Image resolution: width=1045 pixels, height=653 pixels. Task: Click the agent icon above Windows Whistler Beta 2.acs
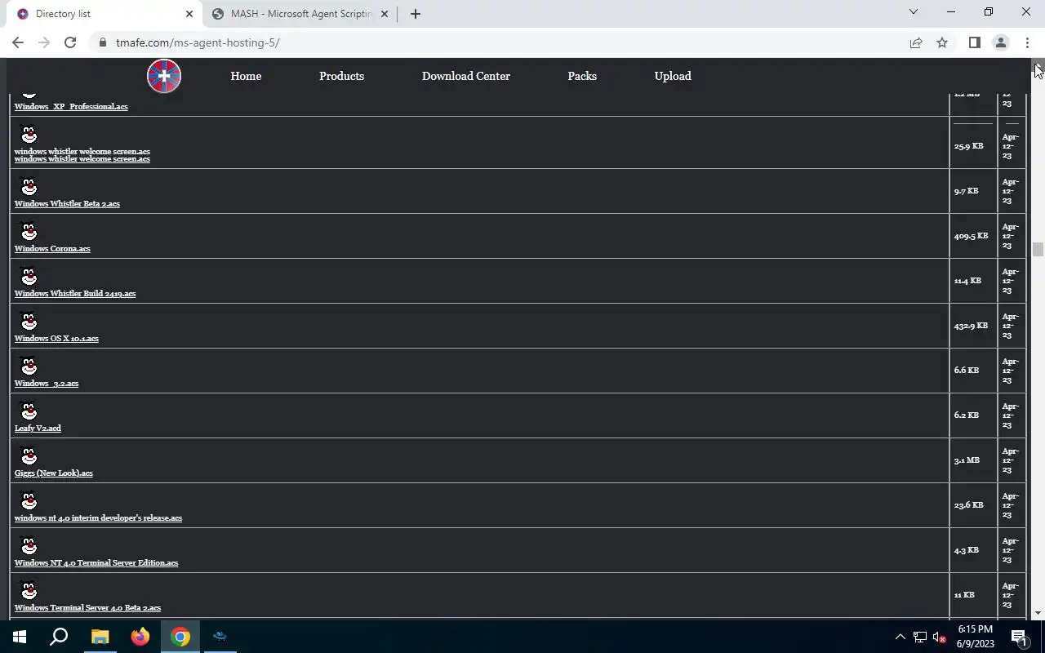click(29, 187)
